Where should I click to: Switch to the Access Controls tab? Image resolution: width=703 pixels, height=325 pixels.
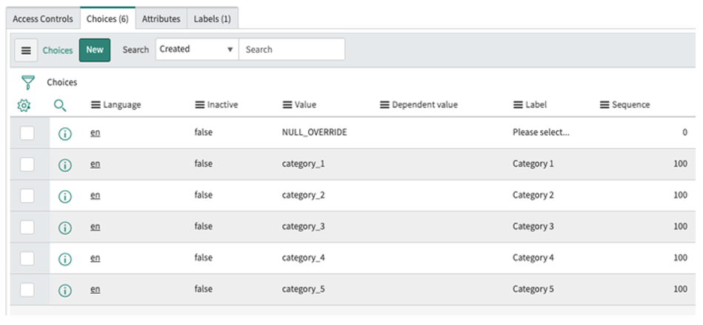(43, 19)
